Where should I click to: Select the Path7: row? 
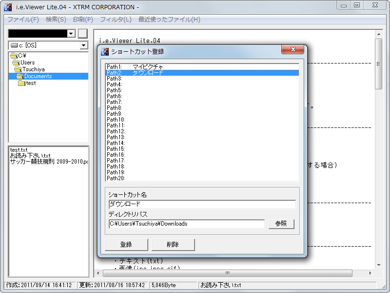(x=202, y=102)
